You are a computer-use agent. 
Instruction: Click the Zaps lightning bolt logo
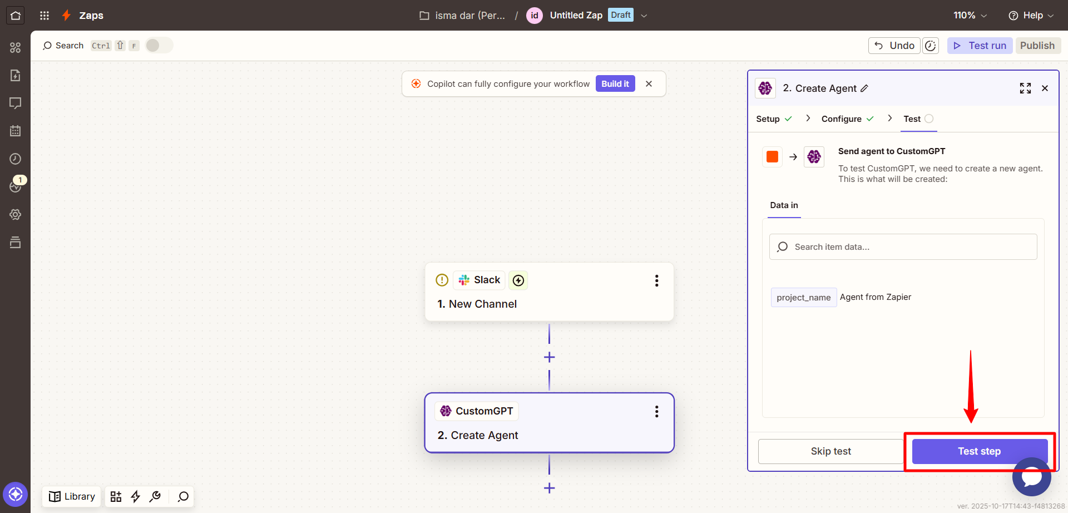(66, 16)
